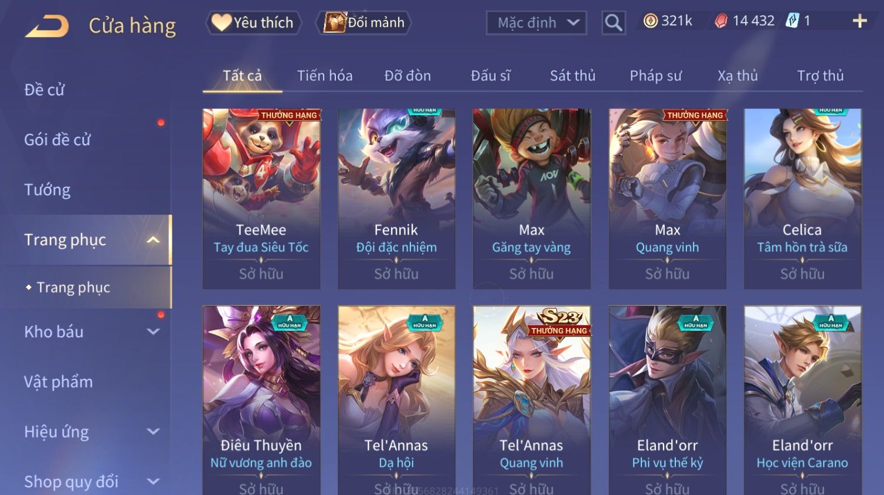Select TeeMee Tay đua Siêu Tốc skin

tap(261, 199)
